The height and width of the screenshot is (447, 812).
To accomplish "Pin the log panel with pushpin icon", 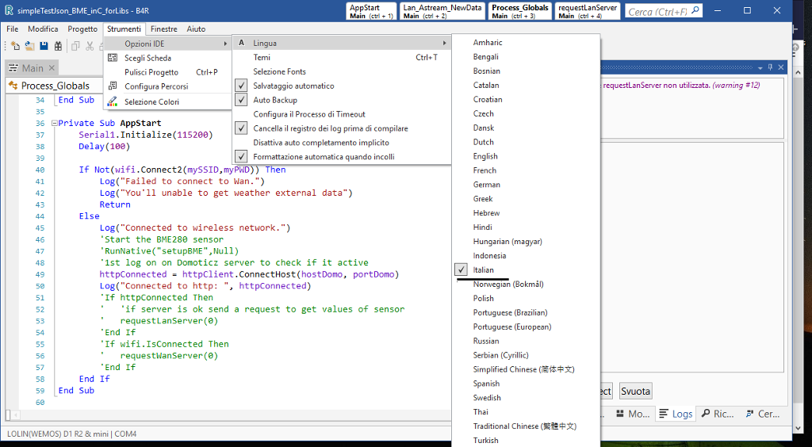I will 770,68.
